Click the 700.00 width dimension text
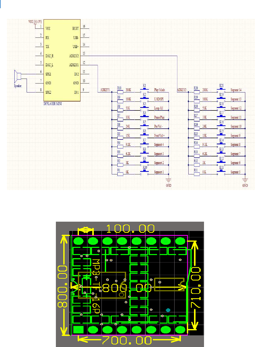Image resolution: width=255 pixels, height=347 pixels. pos(127,340)
